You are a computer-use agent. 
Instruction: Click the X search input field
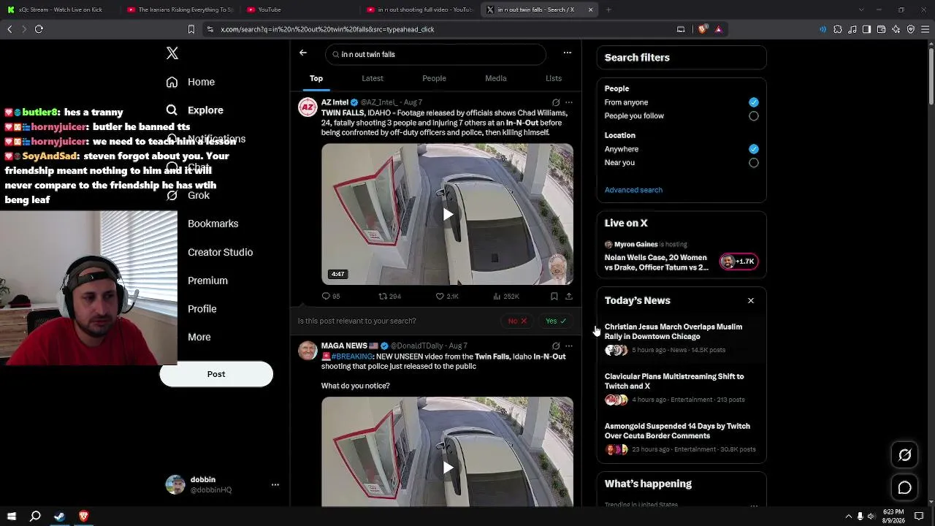(436, 54)
